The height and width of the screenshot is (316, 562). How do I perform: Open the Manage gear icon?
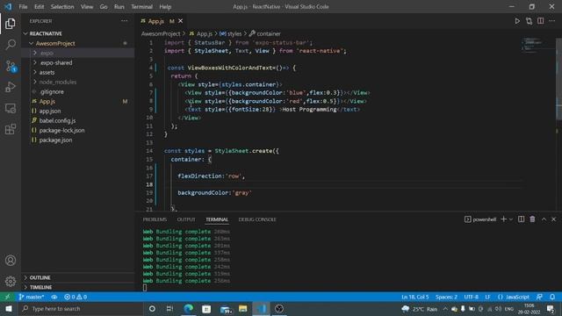[11, 281]
